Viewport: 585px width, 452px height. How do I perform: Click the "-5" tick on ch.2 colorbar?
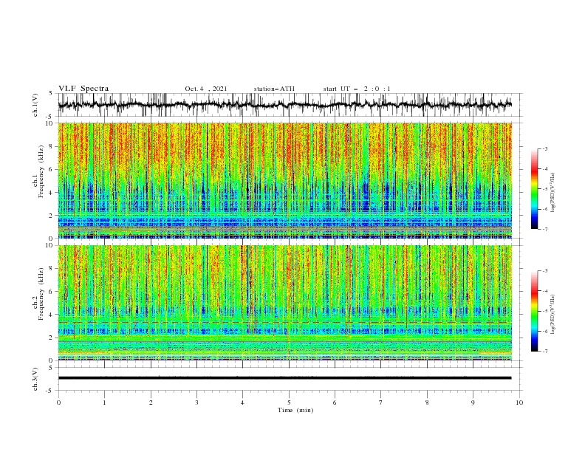pyautogui.click(x=544, y=311)
